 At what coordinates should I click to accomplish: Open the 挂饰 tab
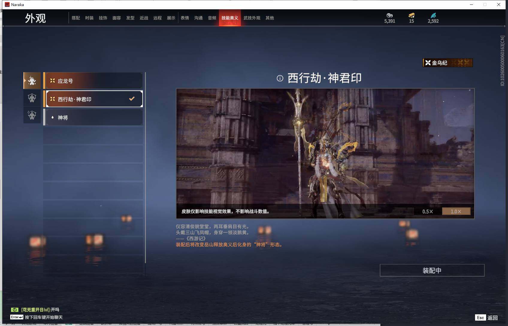[x=103, y=18]
